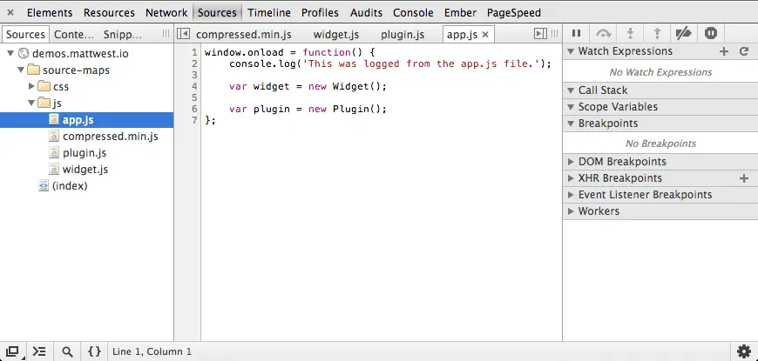Select app.js in the file tree

(x=86, y=120)
